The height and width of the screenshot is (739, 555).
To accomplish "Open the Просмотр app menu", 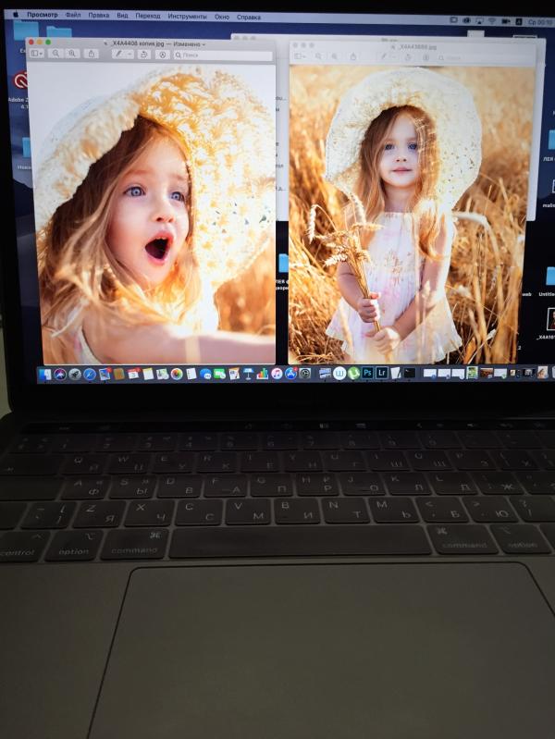I will [x=42, y=15].
